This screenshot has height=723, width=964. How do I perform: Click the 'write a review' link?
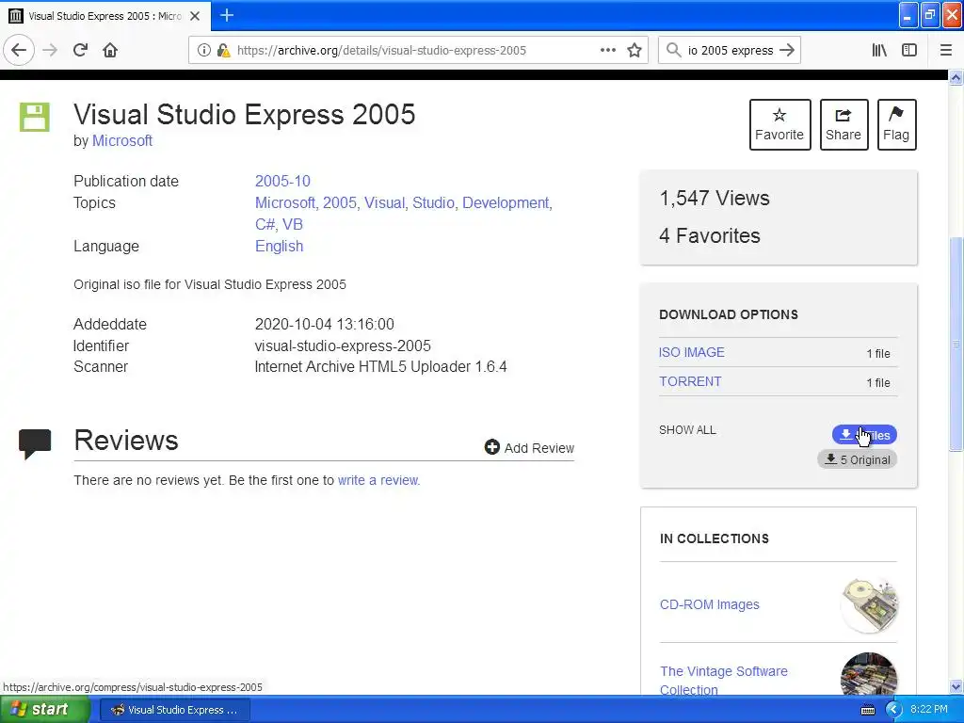click(x=378, y=480)
